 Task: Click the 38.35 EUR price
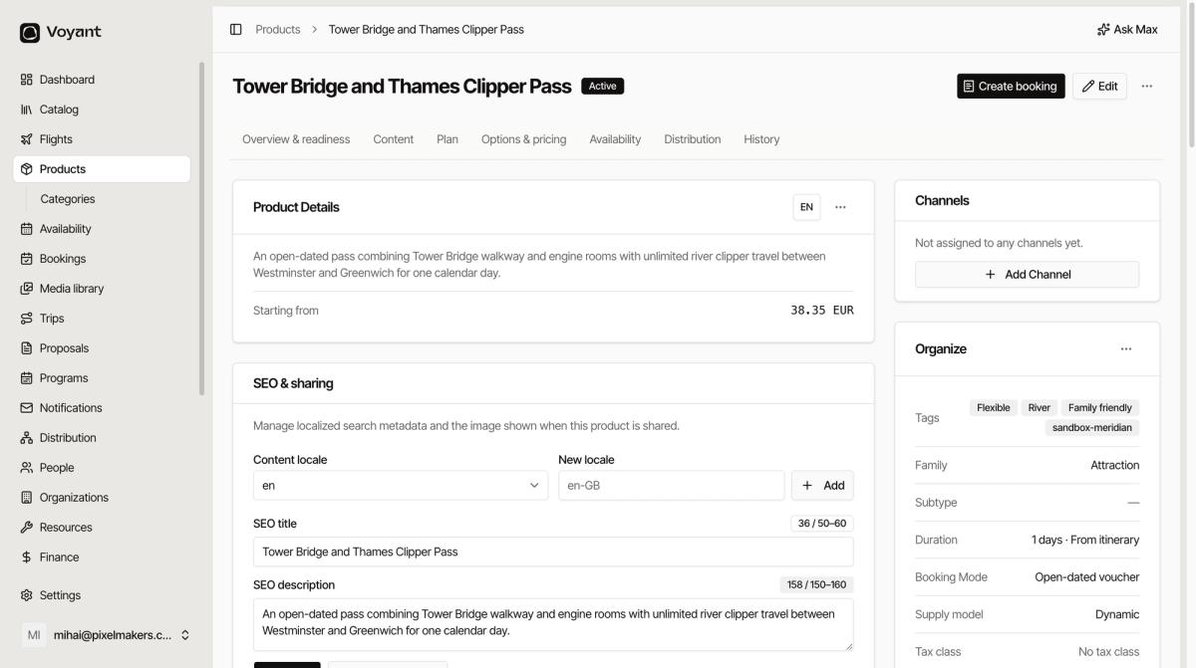tap(822, 311)
